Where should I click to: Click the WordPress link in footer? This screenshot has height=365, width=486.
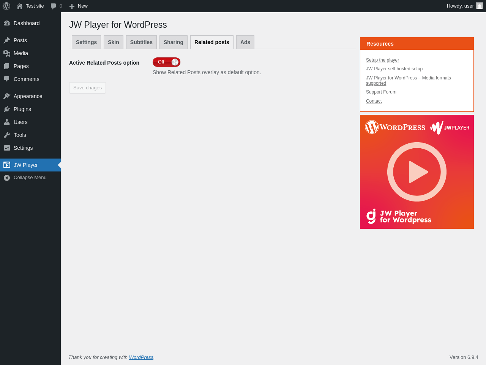[x=141, y=357]
